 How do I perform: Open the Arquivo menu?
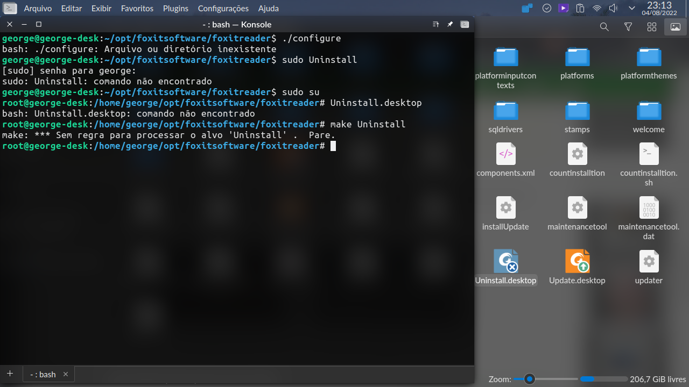(x=38, y=9)
